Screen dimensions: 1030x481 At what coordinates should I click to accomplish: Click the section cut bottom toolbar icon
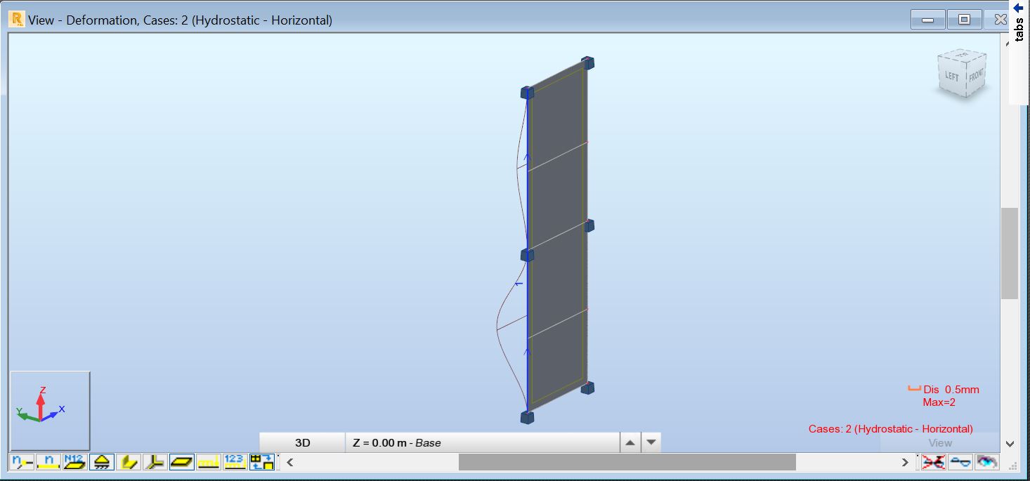click(960, 462)
